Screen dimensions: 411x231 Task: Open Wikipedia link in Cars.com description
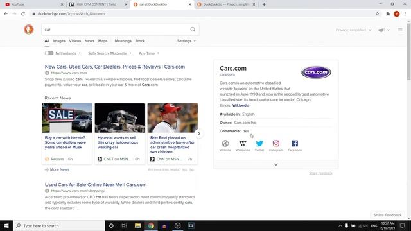241,105
